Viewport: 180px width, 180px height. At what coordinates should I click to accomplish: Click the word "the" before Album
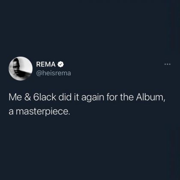click(x=126, y=97)
